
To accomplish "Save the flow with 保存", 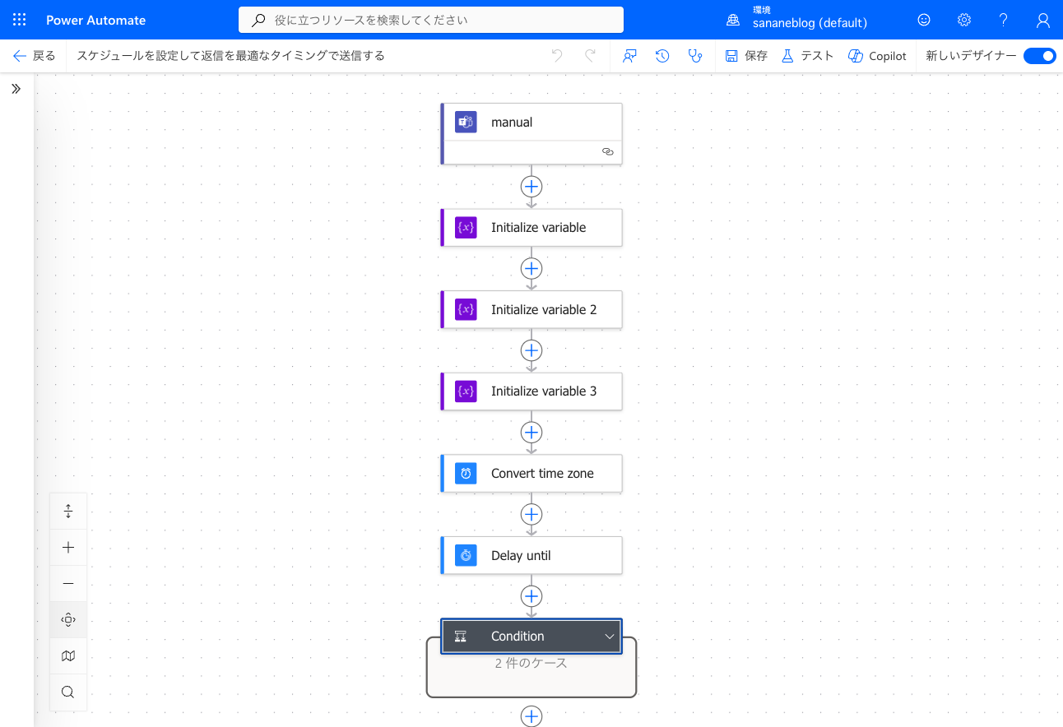I will 746,56.
